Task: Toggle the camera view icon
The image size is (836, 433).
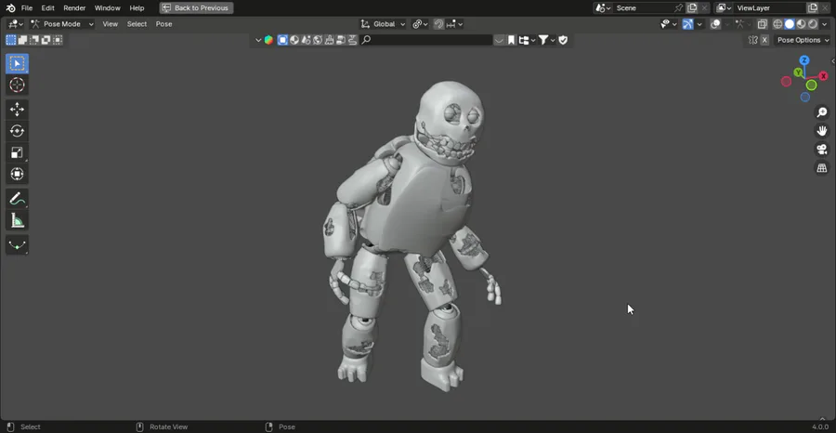Action: pos(822,150)
